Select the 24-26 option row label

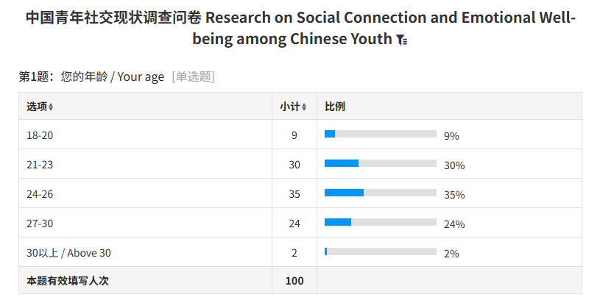tap(40, 194)
